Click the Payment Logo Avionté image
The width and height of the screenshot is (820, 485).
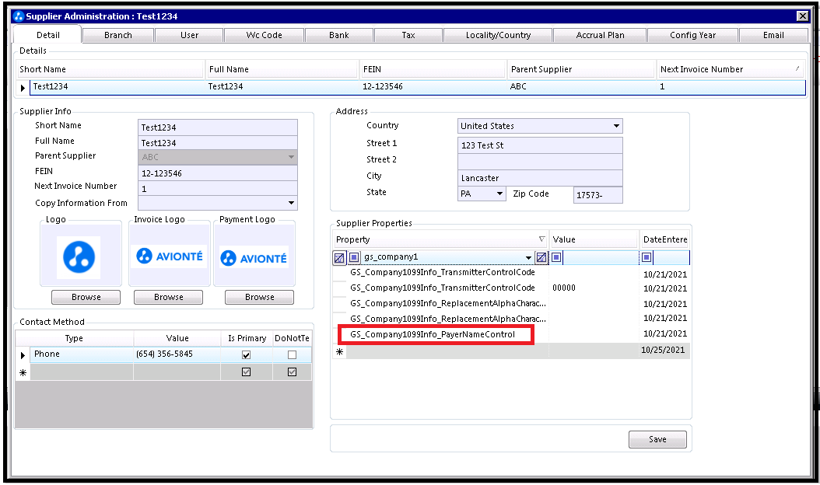coord(254,258)
